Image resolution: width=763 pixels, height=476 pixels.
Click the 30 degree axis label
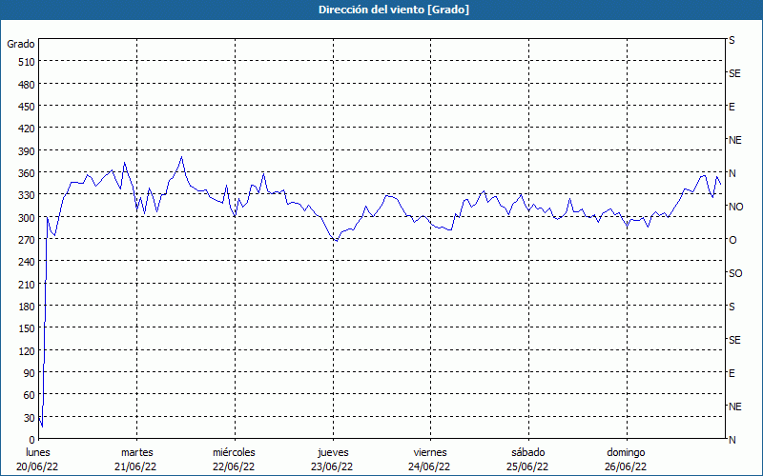click(30, 418)
